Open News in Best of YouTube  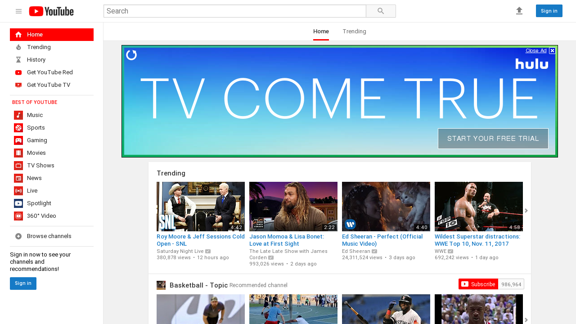click(x=52, y=178)
